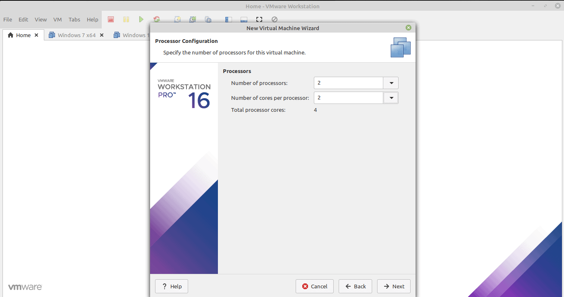Click the Processors section heading

click(237, 71)
